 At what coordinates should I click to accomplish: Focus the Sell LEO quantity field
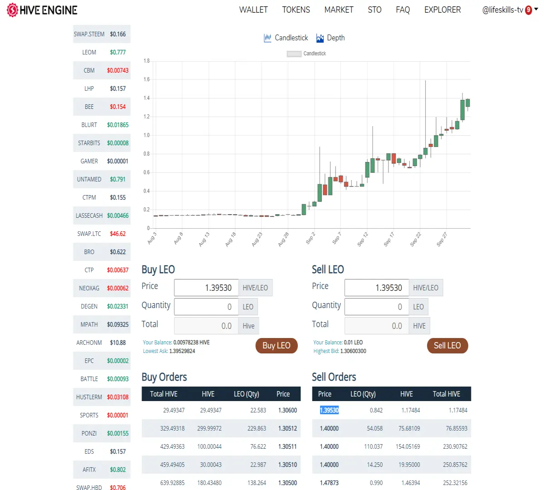point(377,307)
